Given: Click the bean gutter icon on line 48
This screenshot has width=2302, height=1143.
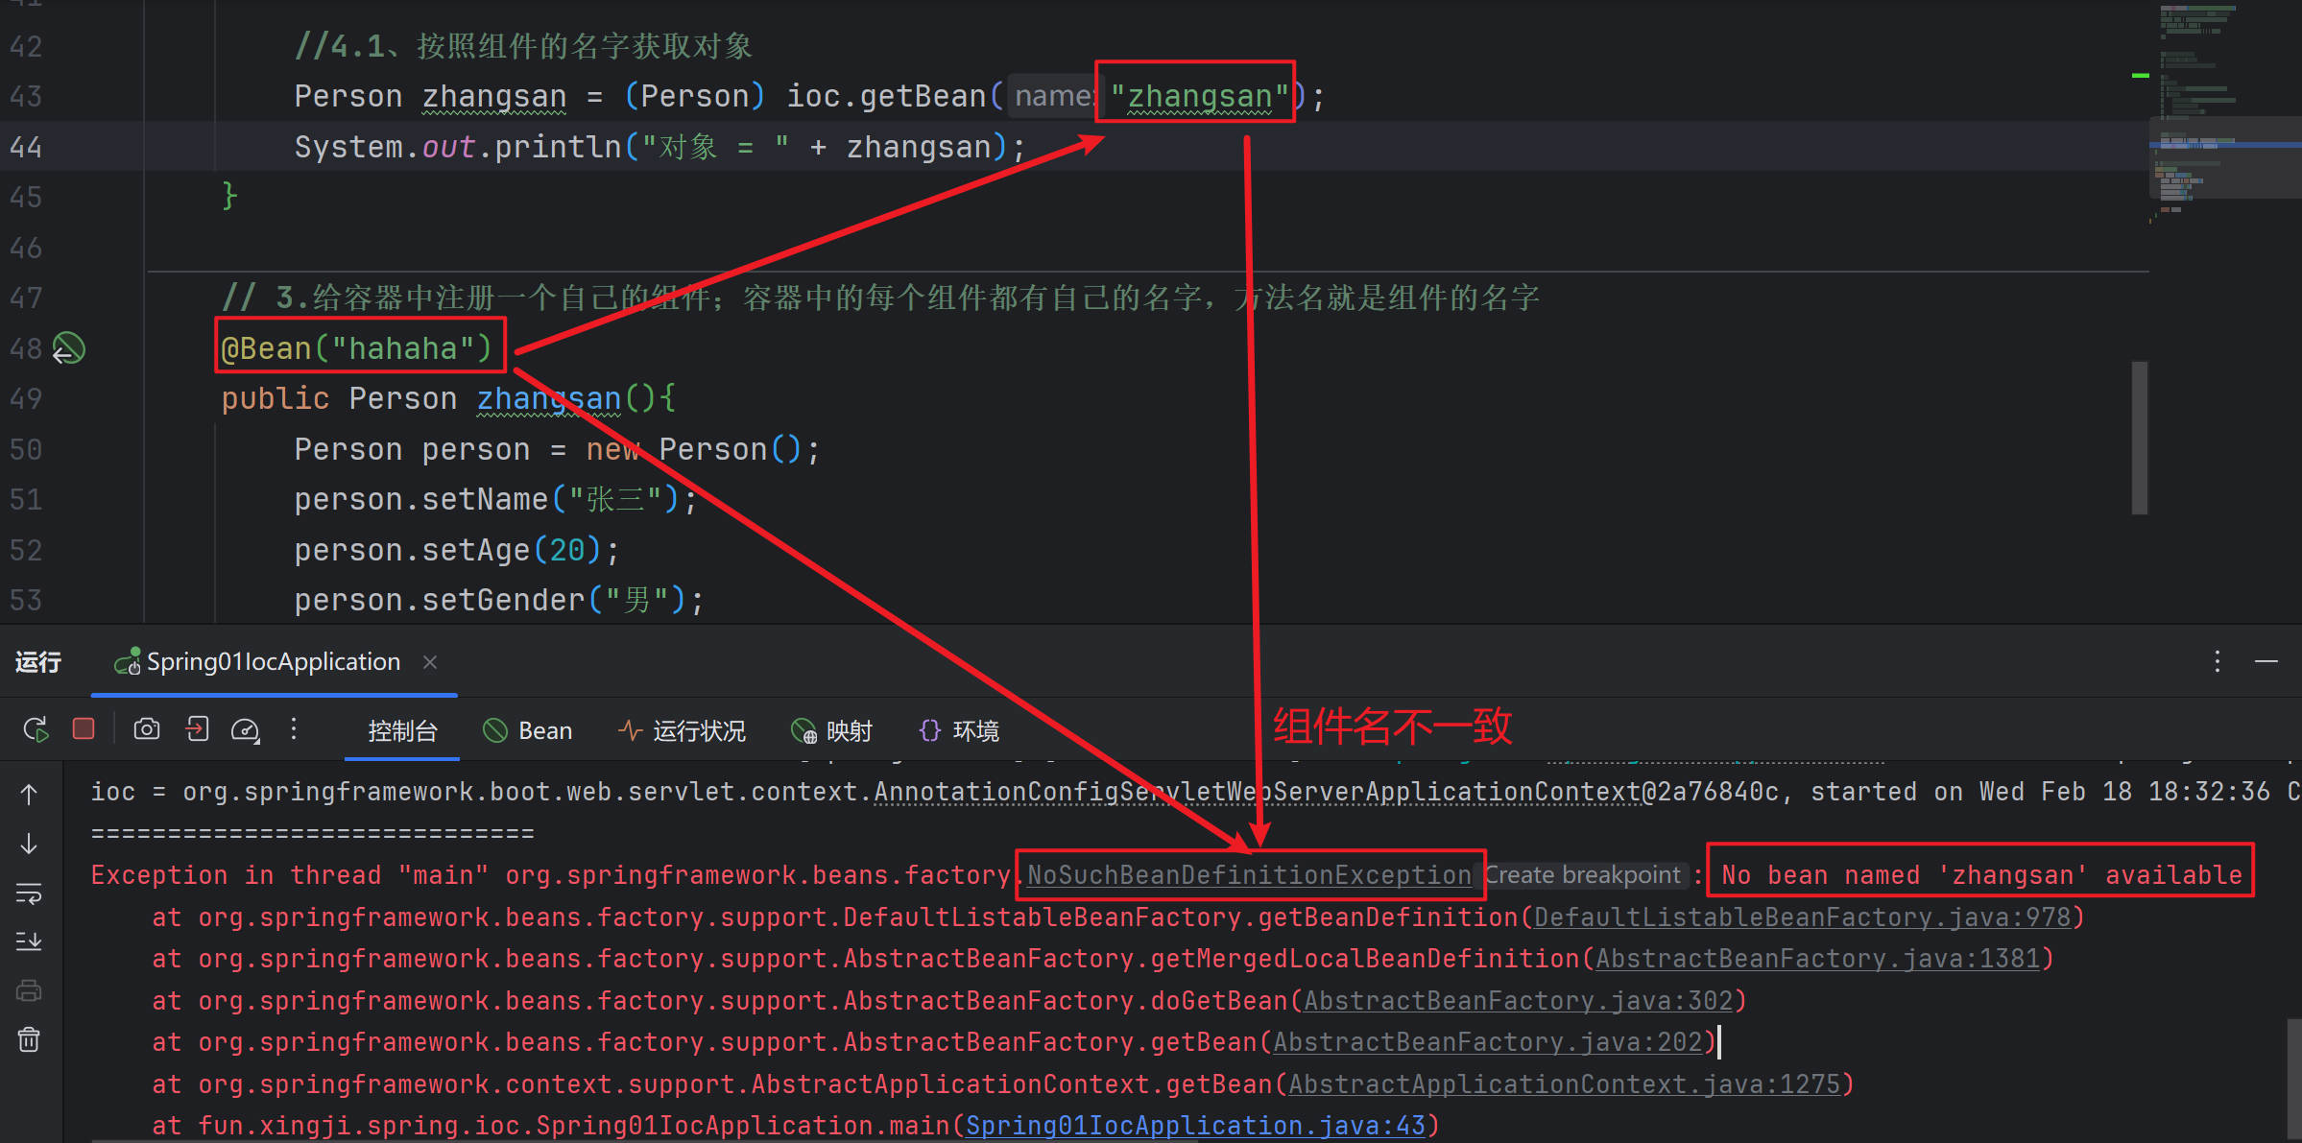Looking at the screenshot, I should tap(68, 348).
